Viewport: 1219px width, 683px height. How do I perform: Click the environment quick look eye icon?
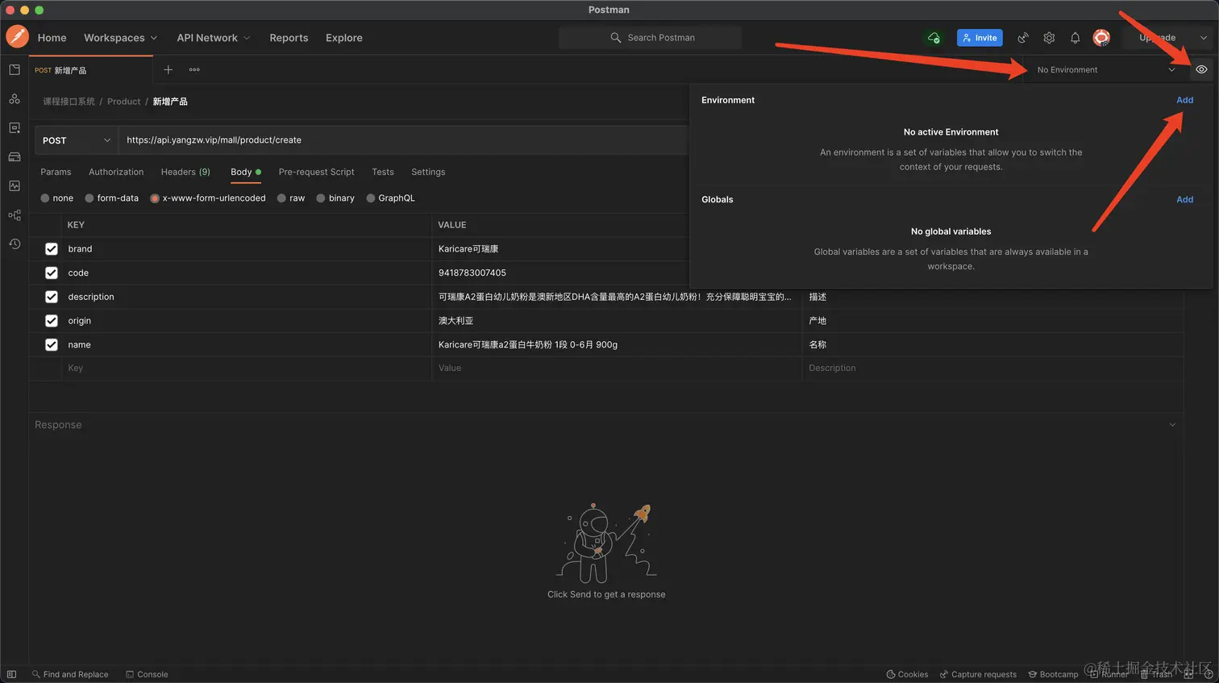(x=1201, y=70)
